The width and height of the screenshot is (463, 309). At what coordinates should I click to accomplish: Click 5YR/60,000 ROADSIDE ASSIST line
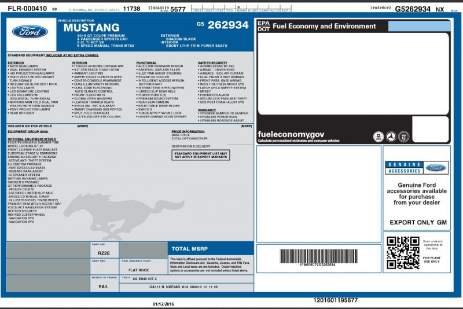pyautogui.click(x=222, y=120)
